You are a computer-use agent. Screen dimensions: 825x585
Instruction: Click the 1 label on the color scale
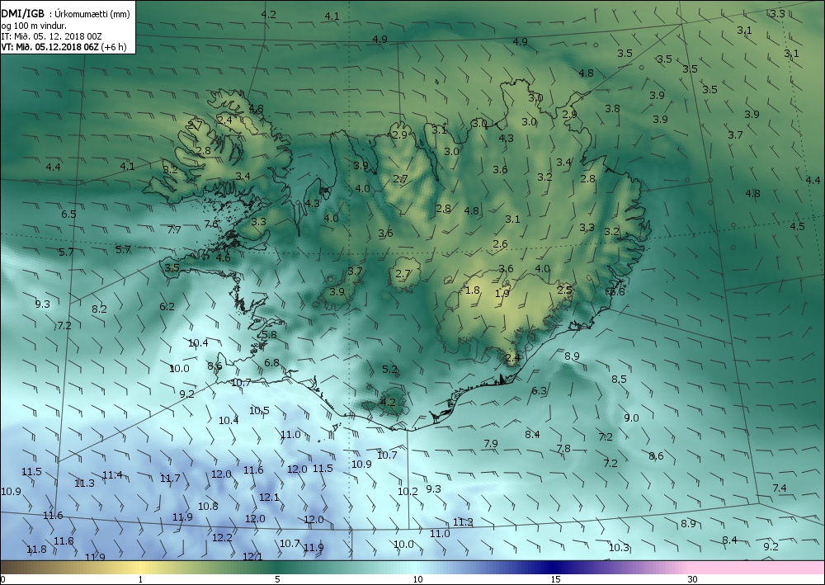(x=140, y=579)
